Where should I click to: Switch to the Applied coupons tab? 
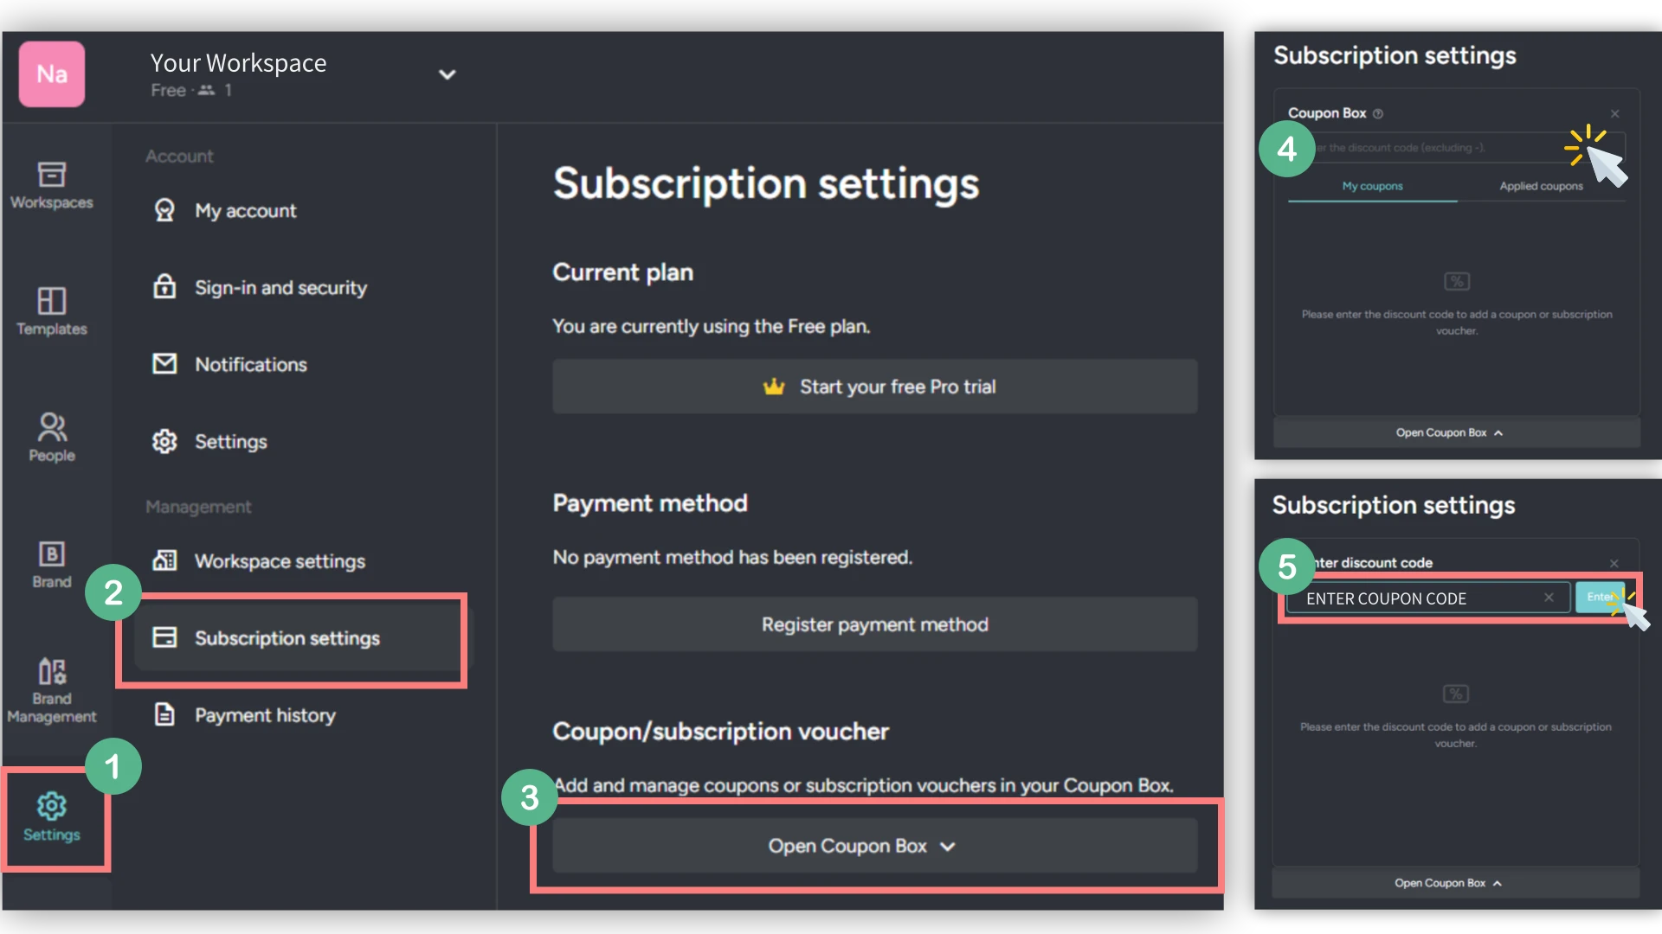[x=1541, y=186]
